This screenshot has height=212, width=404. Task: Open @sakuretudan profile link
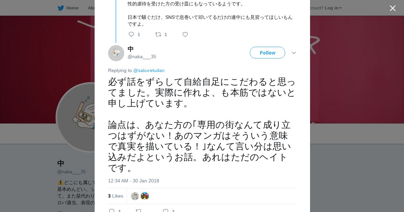pos(149,70)
